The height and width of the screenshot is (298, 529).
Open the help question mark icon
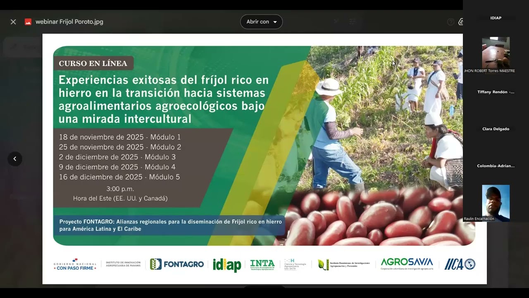pyautogui.click(x=450, y=22)
